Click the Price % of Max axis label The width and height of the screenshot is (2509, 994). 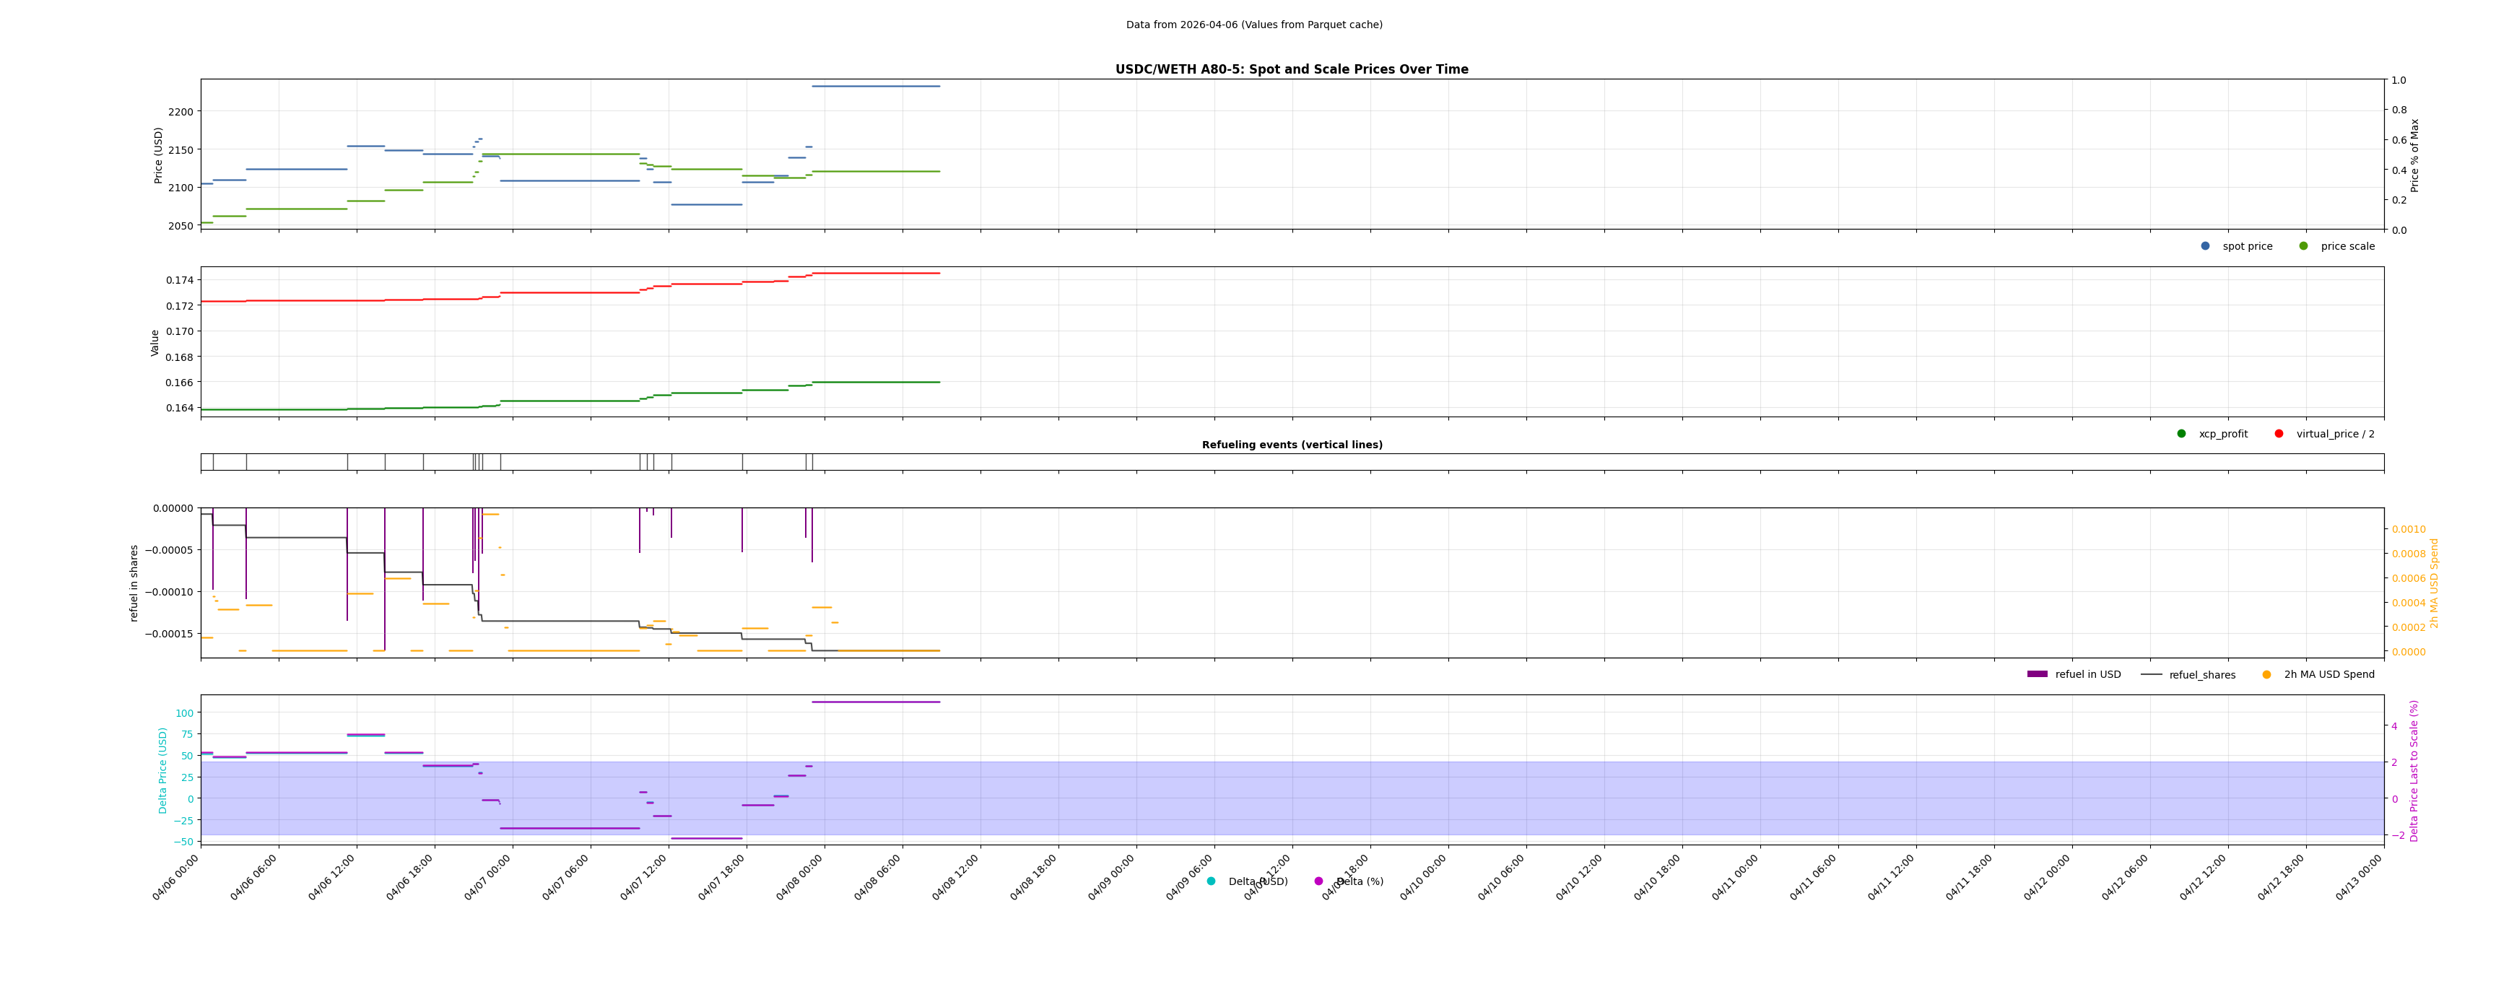[x=2414, y=154]
